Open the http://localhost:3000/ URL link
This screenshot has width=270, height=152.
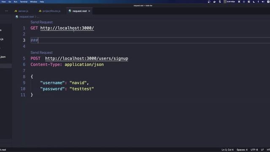67,28
